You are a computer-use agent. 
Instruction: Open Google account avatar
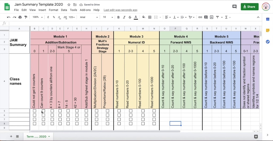pos(266,7)
